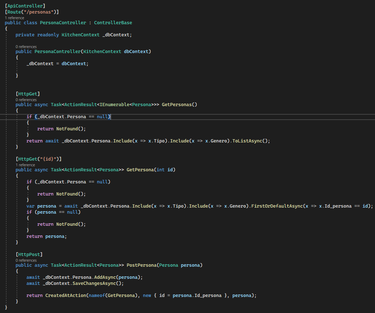Viewport: 375px width, 313px height.
Task: Click _dbContext in the private readonly declaration
Action: point(116,35)
